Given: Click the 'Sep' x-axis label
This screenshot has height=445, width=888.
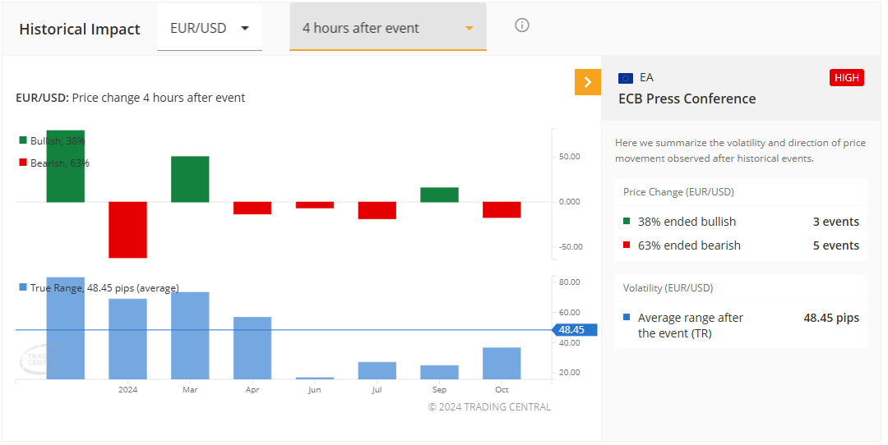Looking at the screenshot, I should pyautogui.click(x=439, y=390).
